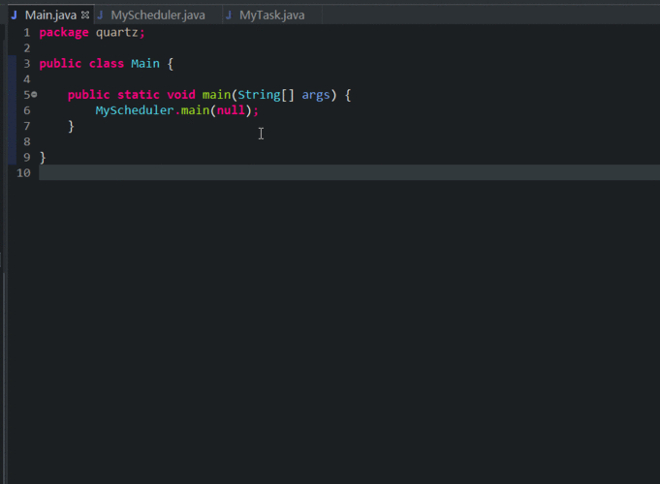Click the 'String' type in main signature
The width and height of the screenshot is (660, 484).
[260, 95]
